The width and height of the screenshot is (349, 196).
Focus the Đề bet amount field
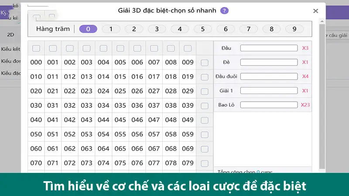point(268,62)
